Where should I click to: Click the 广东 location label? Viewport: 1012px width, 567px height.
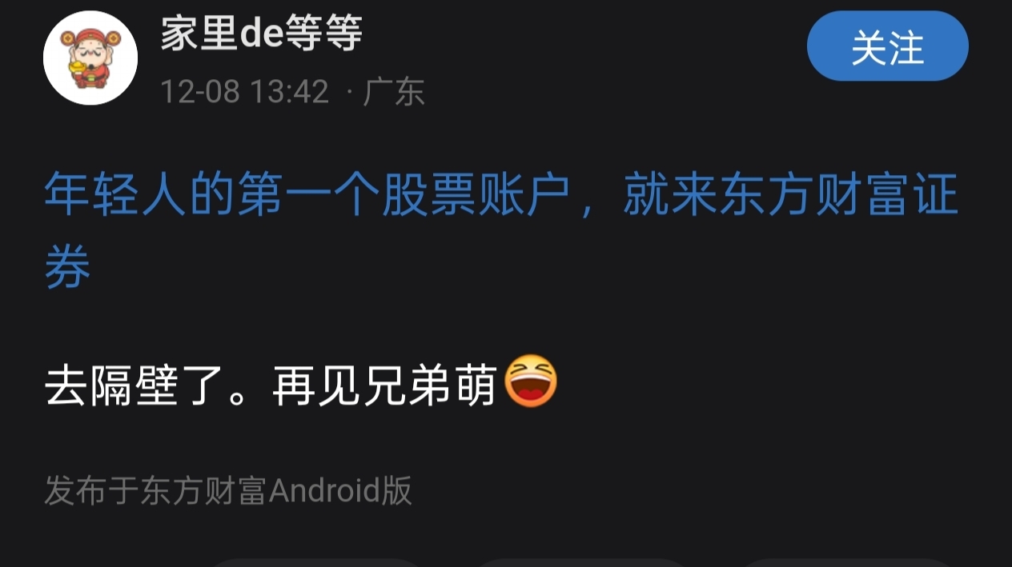coord(393,92)
